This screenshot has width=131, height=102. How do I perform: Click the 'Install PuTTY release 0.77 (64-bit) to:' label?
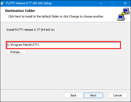coord(31,30)
